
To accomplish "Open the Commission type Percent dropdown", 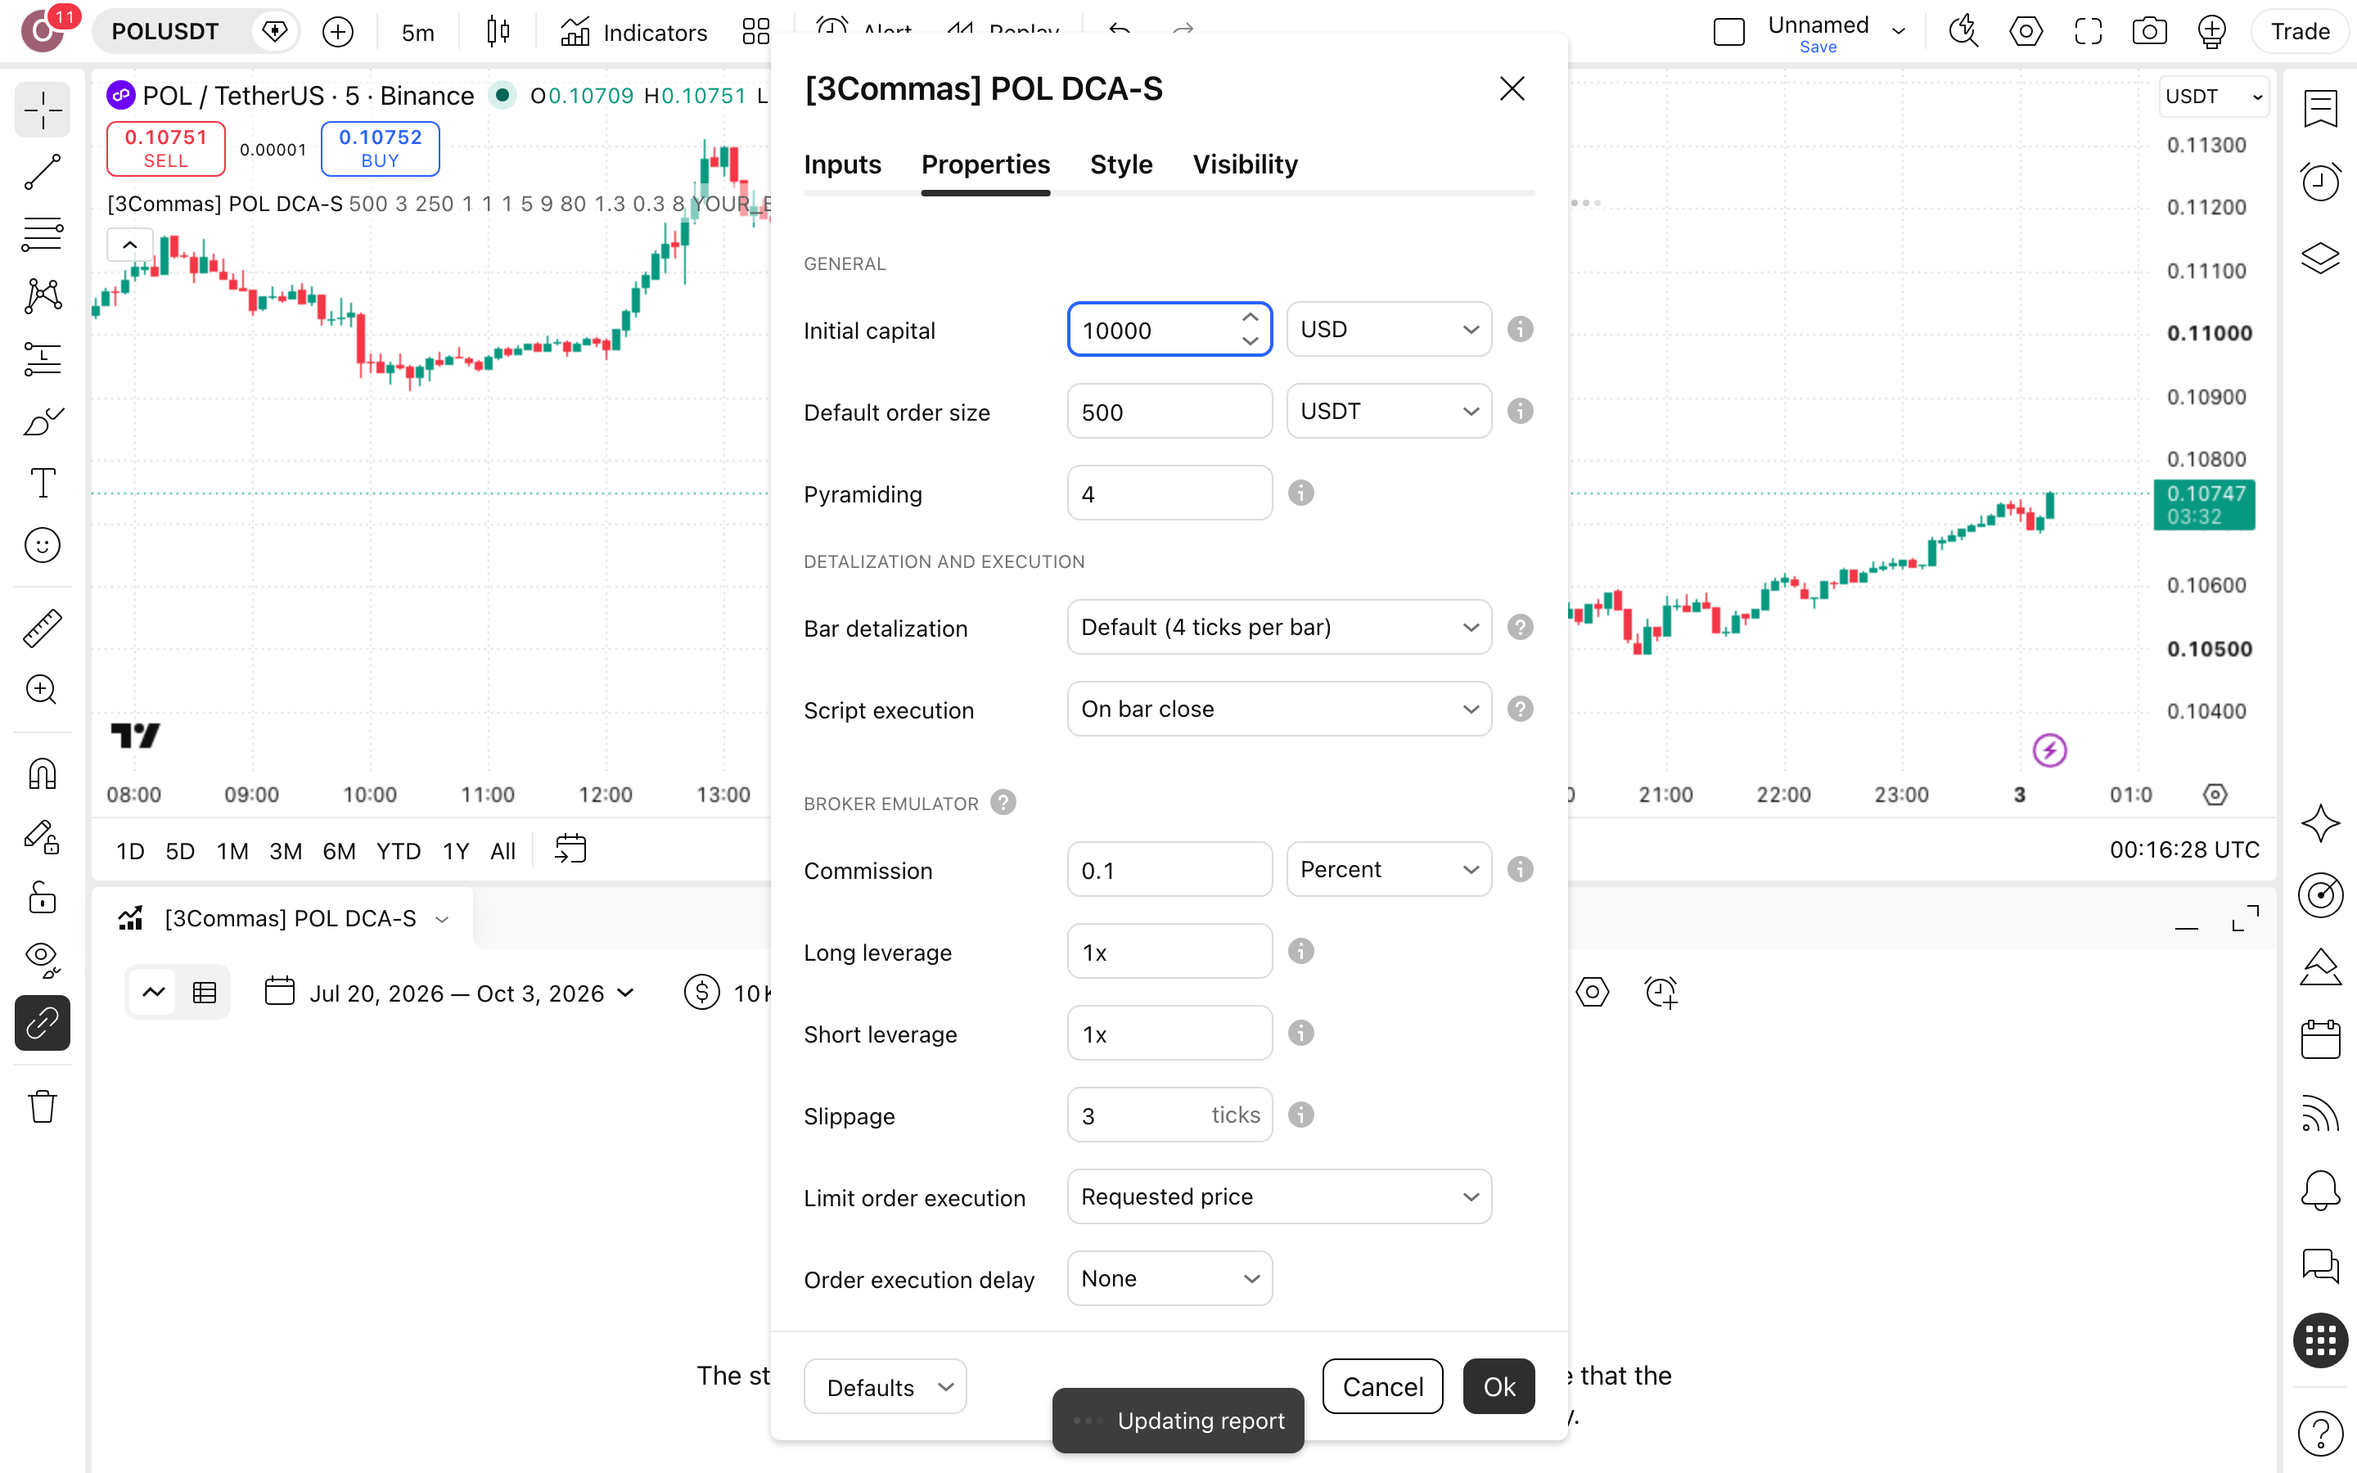I will pyautogui.click(x=1389, y=869).
